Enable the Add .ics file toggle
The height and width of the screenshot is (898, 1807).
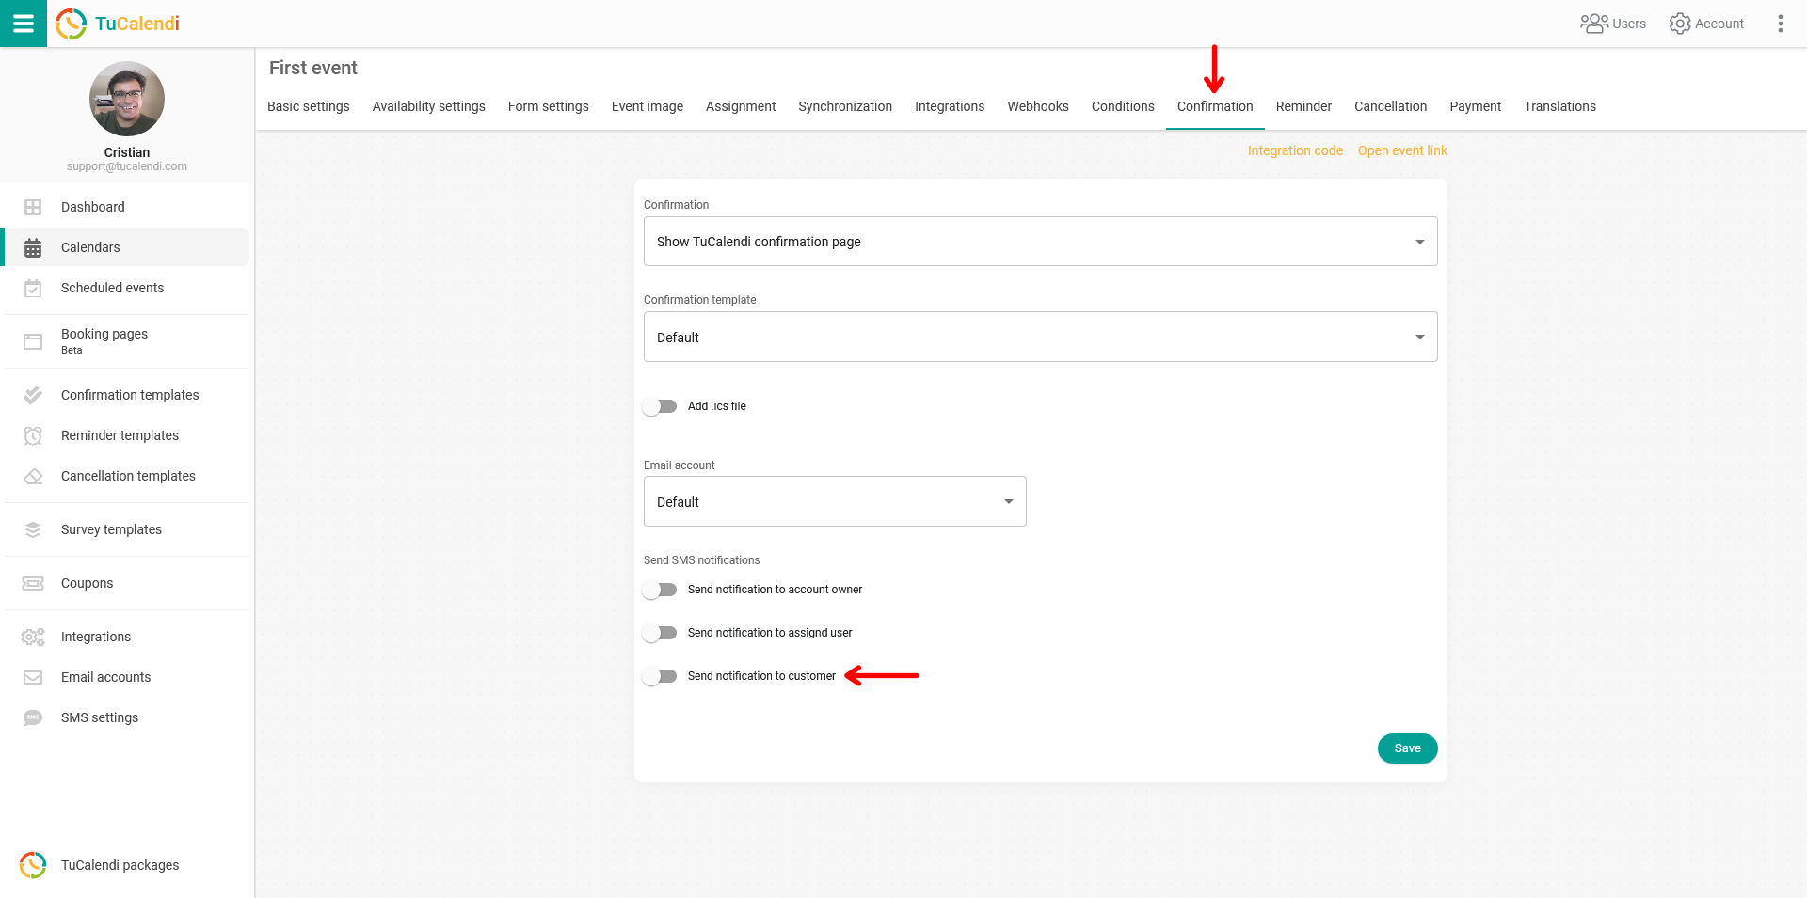click(660, 406)
